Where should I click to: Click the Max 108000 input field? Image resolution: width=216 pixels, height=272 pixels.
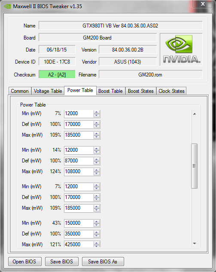(x=79, y=172)
